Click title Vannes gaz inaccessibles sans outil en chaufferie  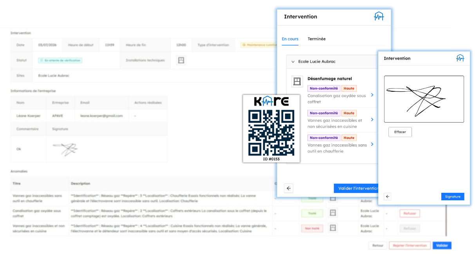[x=37, y=198]
